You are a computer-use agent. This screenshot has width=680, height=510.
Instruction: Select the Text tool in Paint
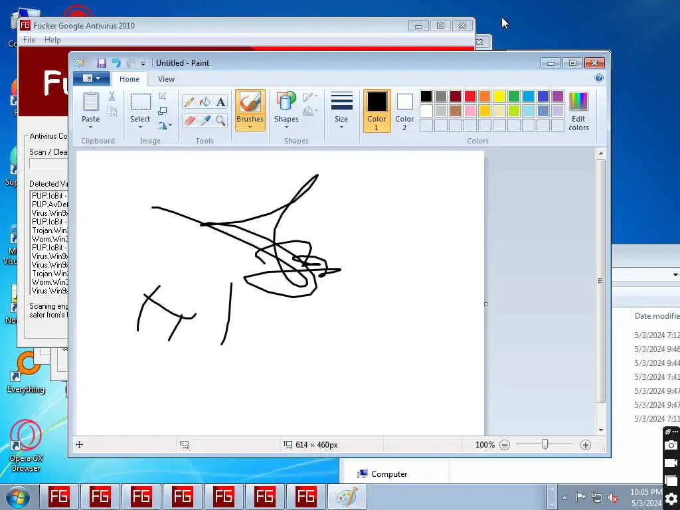(x=220, y=102)
